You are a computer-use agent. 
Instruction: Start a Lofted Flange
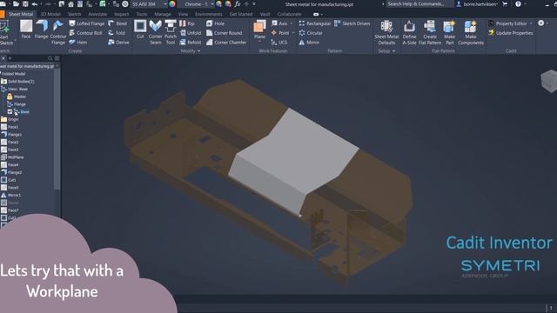pos(87,23)
